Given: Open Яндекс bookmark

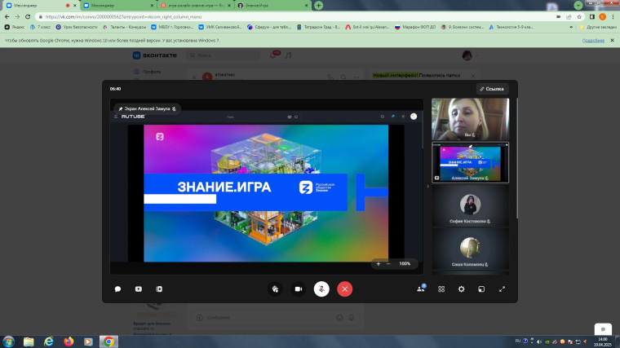Looking at the screenshot, I should tap(15, 27).
